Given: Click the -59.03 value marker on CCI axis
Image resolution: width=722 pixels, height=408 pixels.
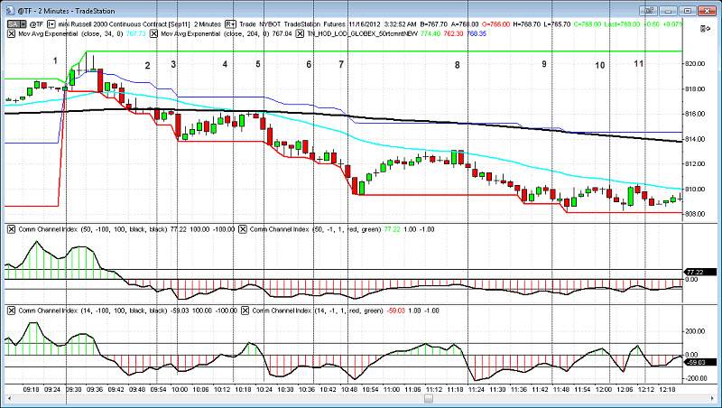Looking at the screenshot, I should [700, 362].
